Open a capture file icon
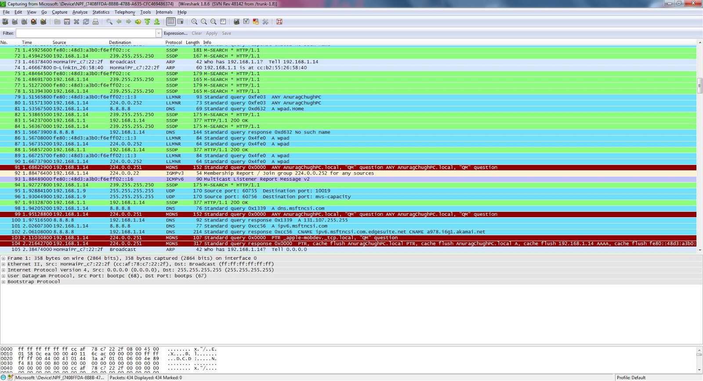 pos(58,22)
